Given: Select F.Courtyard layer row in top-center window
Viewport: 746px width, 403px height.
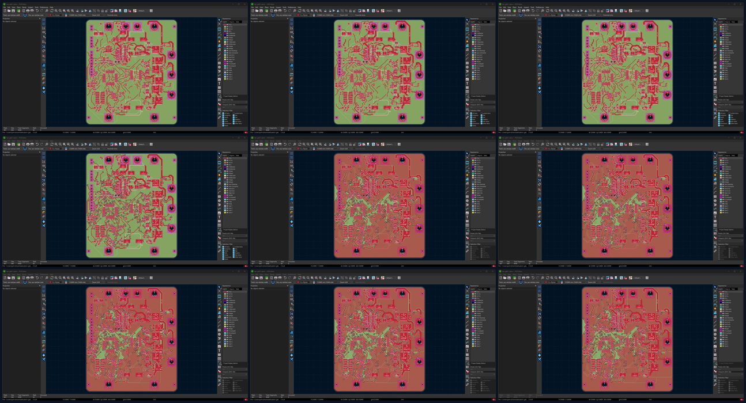Looking at the screenshot, I should [483, 64].
